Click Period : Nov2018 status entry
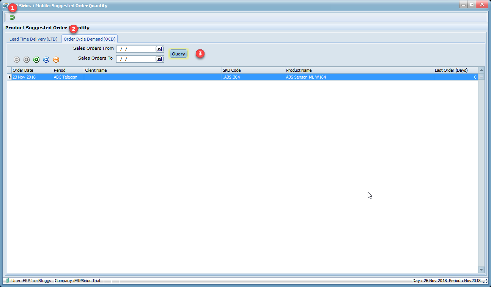The image size is (491, 287). (465, 281)
